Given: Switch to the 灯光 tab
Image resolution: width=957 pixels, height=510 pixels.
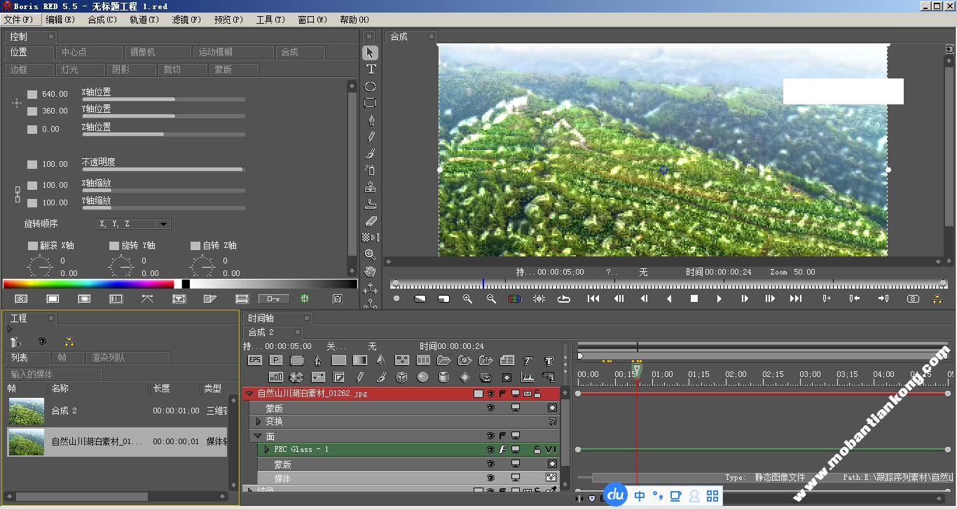Looking at the screenshot, I should click(x=81, y=70).
